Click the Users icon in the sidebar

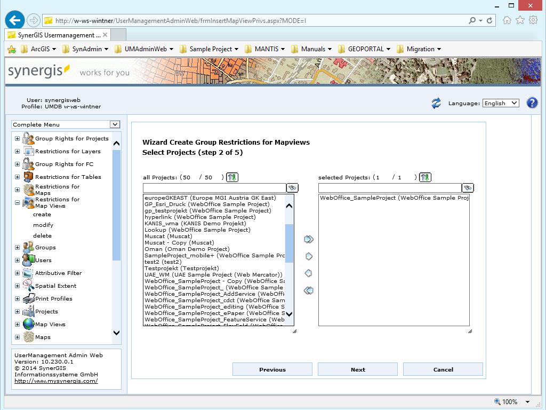click(28, 261)
